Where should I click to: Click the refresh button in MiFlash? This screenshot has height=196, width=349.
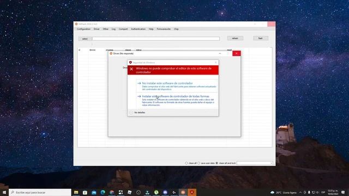235,38
